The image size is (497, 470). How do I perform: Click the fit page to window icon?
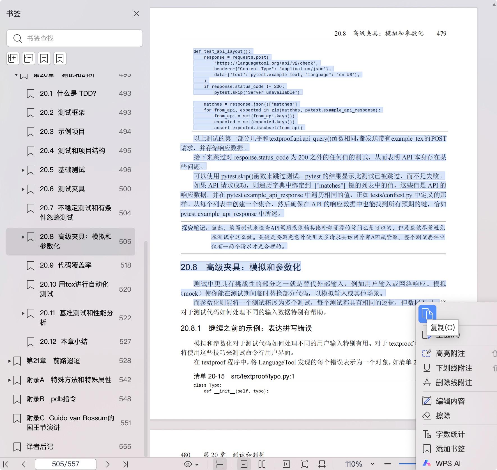click(x=304, y=464)
